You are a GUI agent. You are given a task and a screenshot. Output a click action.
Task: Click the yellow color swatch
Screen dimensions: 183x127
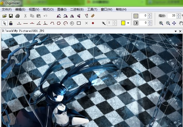click(x=123, y=23)
